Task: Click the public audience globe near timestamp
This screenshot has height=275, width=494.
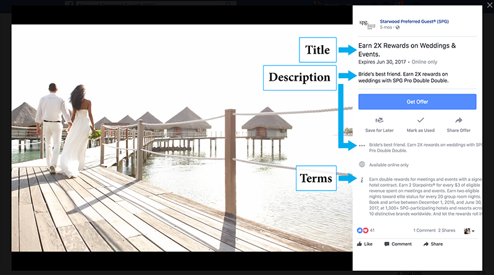Action: pos(398,28)
